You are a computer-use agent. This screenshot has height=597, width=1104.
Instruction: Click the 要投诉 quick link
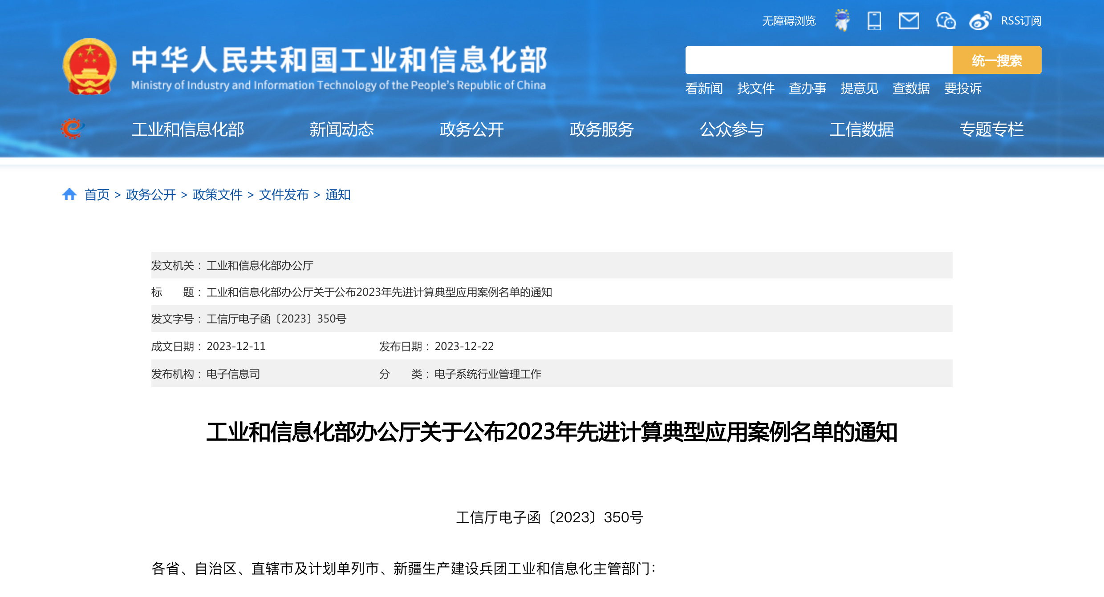coord(962,89)
